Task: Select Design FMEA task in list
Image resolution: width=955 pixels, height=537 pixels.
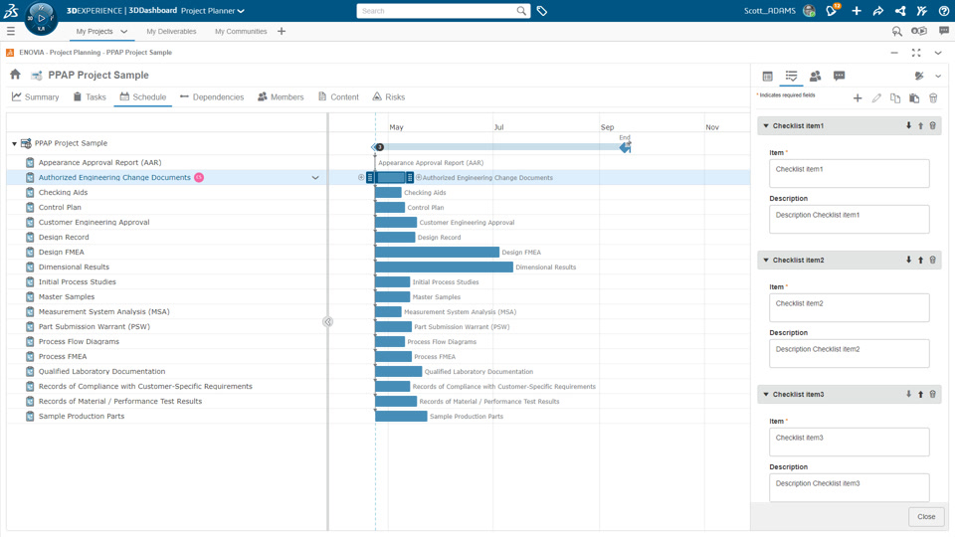Action: coord(62,252)
